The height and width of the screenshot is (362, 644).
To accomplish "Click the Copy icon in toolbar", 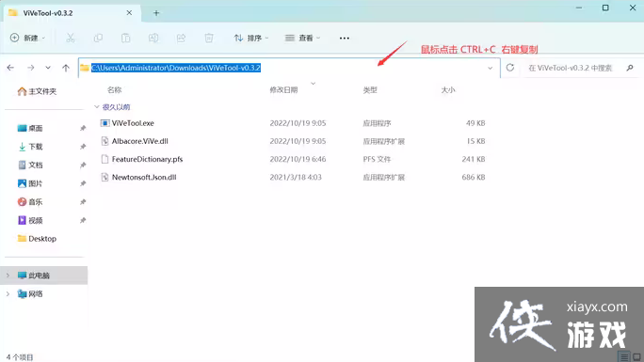I will pyautogui.click(x=98, y=38).
